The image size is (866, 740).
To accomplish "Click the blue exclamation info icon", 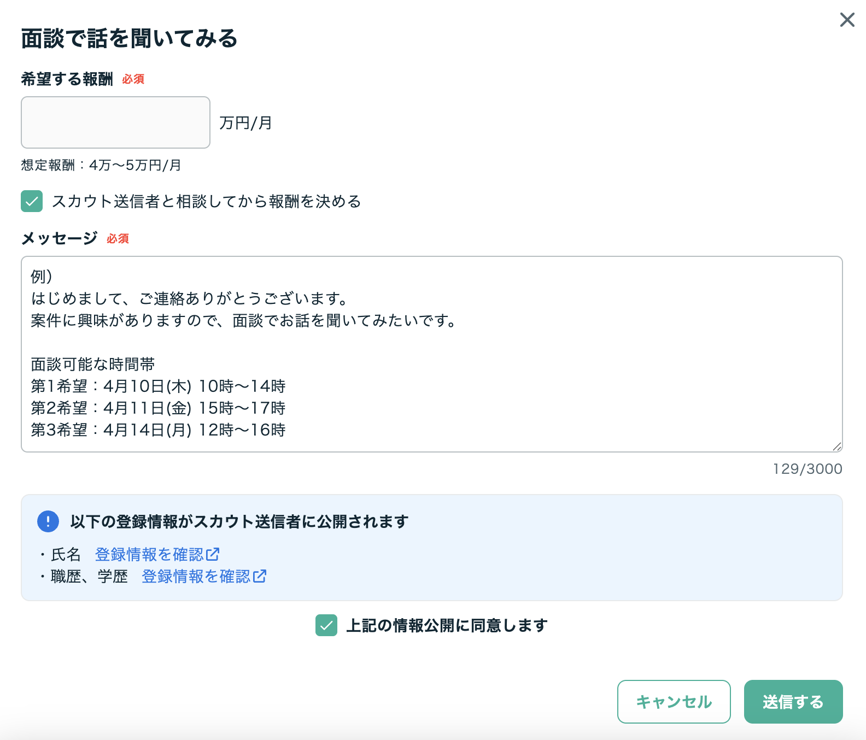I will click(48, 521).
